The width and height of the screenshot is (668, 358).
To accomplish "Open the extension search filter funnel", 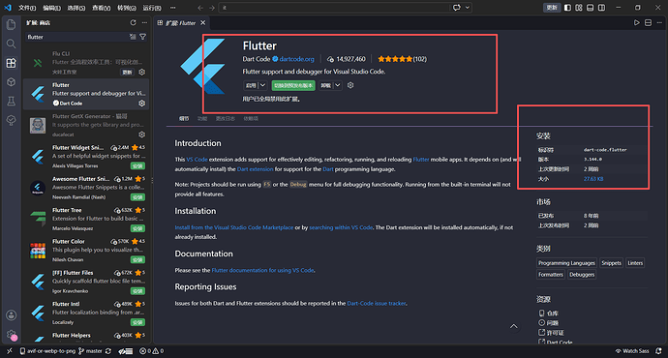I will 142,37.
